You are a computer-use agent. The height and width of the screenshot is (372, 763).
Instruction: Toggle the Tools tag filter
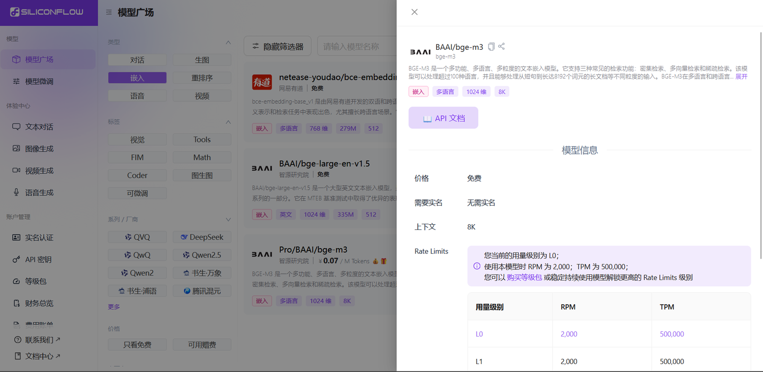click(202, 139)
